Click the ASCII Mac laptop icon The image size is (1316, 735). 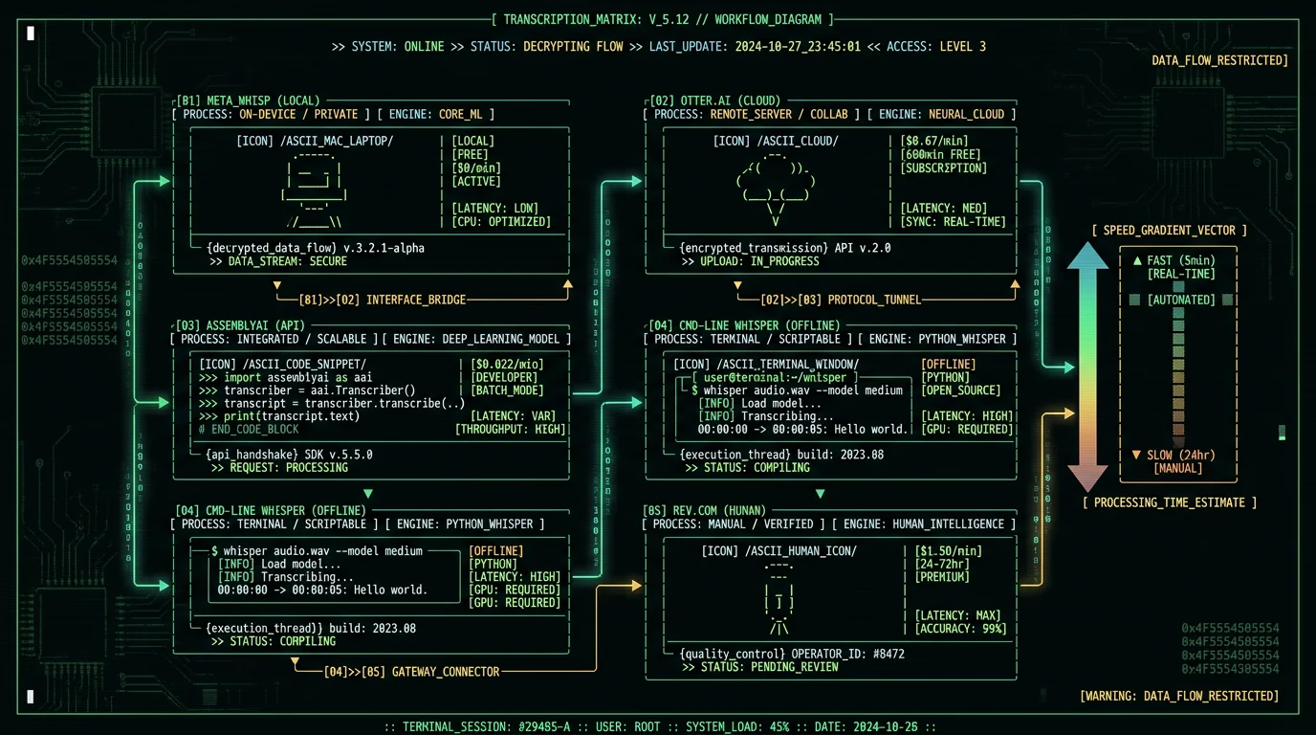pyautogui.click(x=314, y=188)
